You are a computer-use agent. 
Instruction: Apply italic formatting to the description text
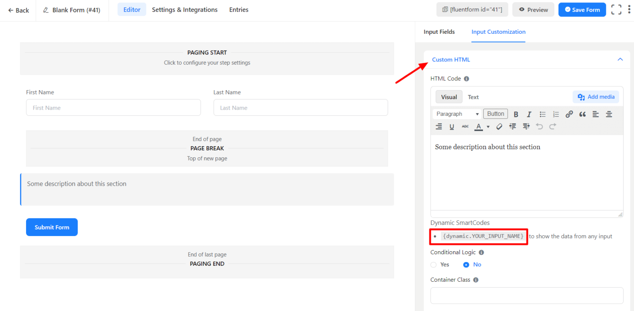[529, 114]
